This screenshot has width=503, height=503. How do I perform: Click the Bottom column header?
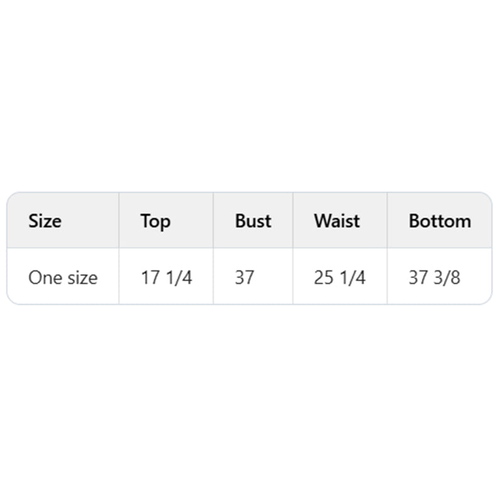(x=439, y=221)
